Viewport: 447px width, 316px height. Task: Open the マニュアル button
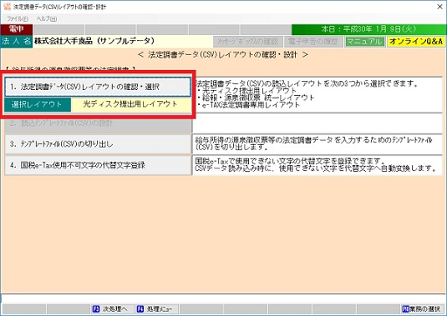coord(364,42)
